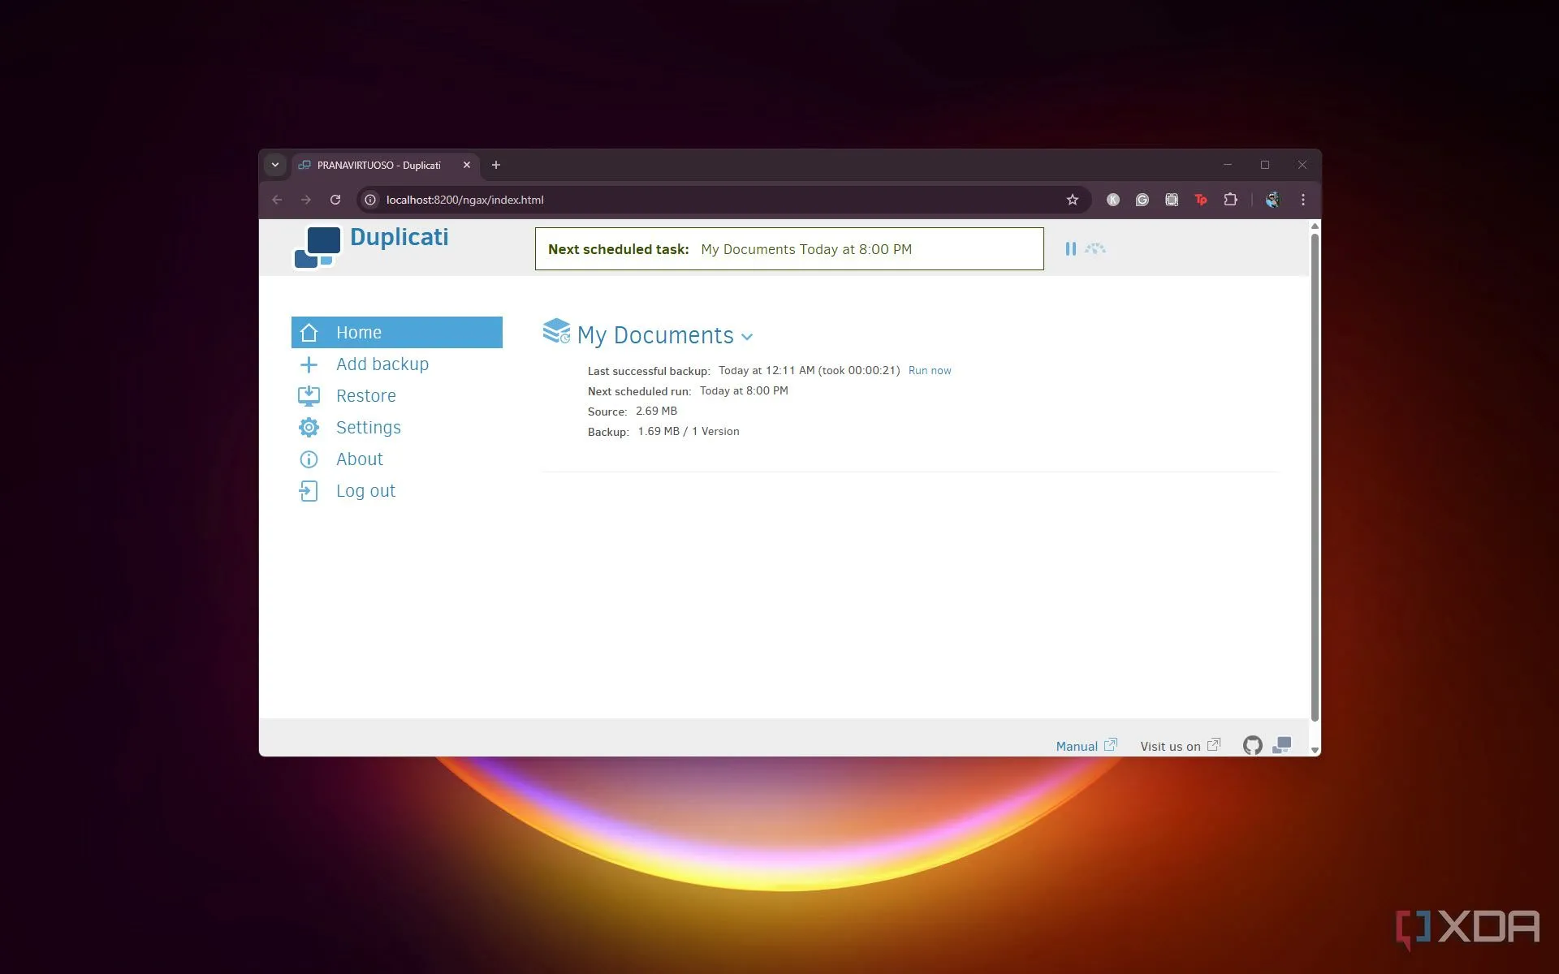1559x974 pixels.
Task: Open Settings from the sidebar gear icon
Action: tap(309, 427)
